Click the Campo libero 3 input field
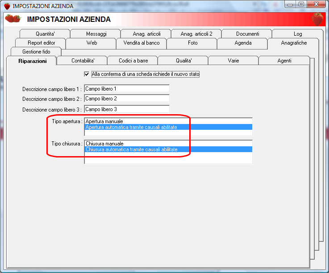 coord(127,109)
